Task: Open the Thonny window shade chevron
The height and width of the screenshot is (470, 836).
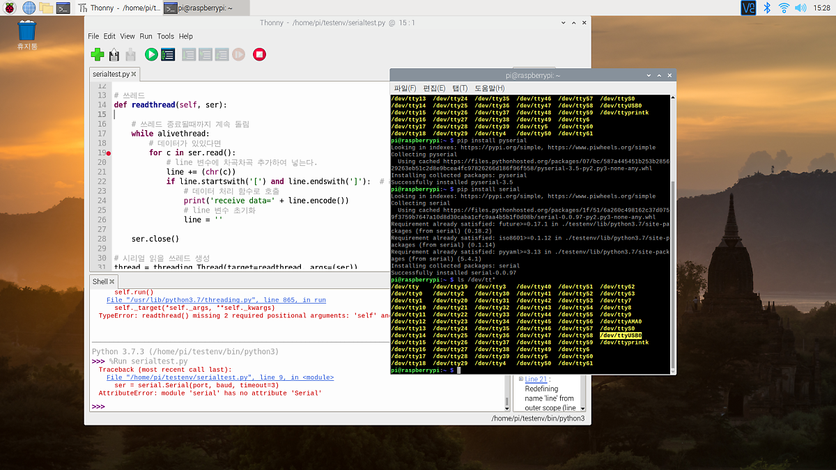Action: [x=563, y=22]
